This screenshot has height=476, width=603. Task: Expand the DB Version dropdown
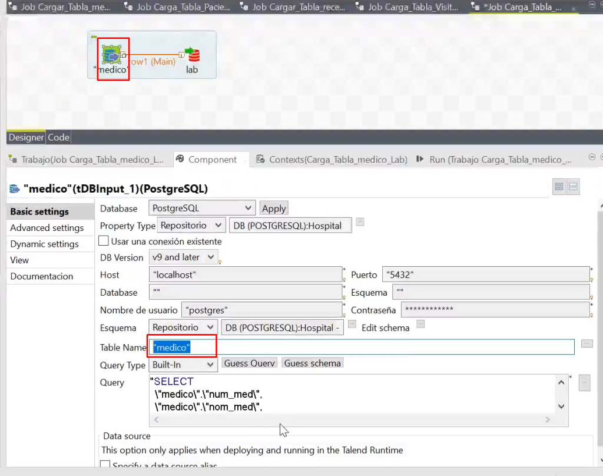[x=183, y=257]
